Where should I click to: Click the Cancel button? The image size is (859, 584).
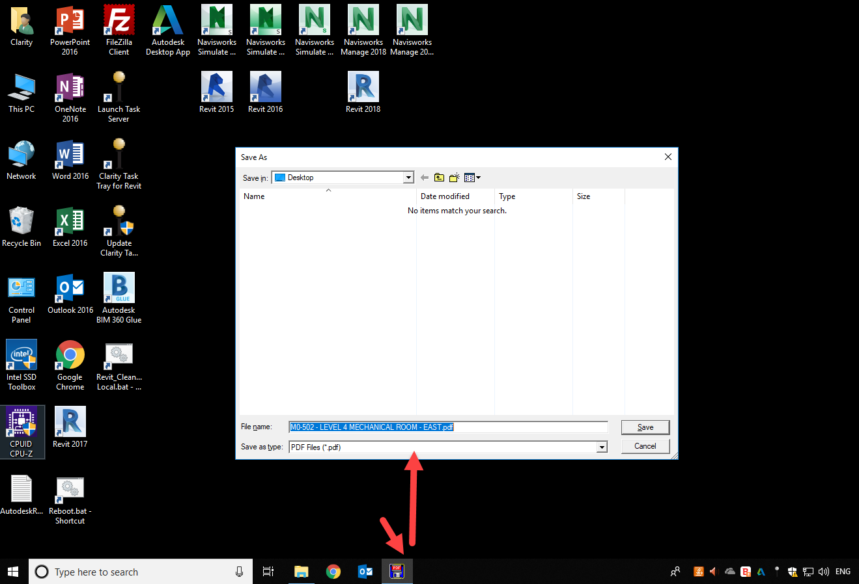(x=645, y=446)
